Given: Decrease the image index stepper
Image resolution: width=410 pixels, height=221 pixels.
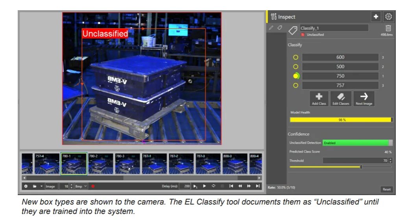Looking at the screenshot, I should pyautogui.click(x=71, y=188).
